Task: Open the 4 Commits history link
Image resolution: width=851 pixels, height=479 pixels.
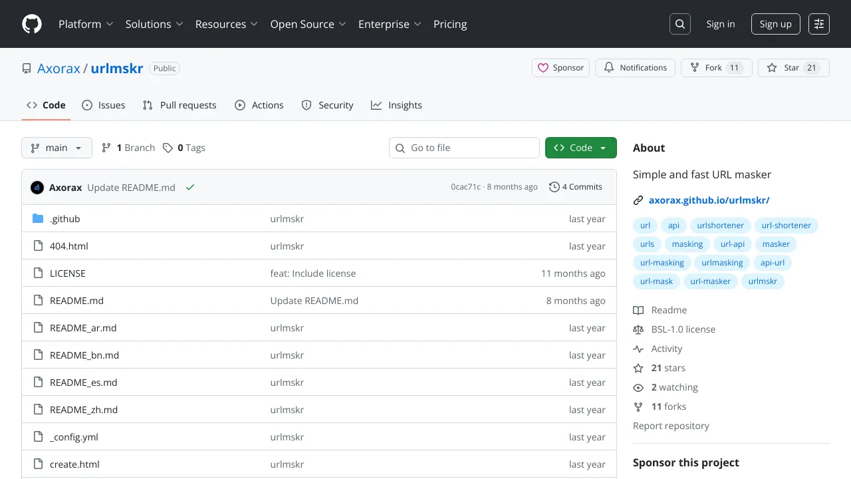Action: [x=576, y=187]
